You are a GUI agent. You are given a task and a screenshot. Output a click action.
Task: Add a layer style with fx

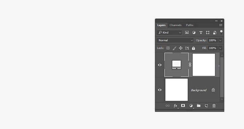click(175, 106)
